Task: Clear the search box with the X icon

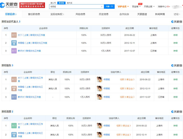Action: pos(102,7)
